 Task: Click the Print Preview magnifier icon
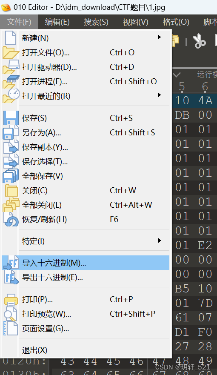pyautogui.click(x=11, y=314)
